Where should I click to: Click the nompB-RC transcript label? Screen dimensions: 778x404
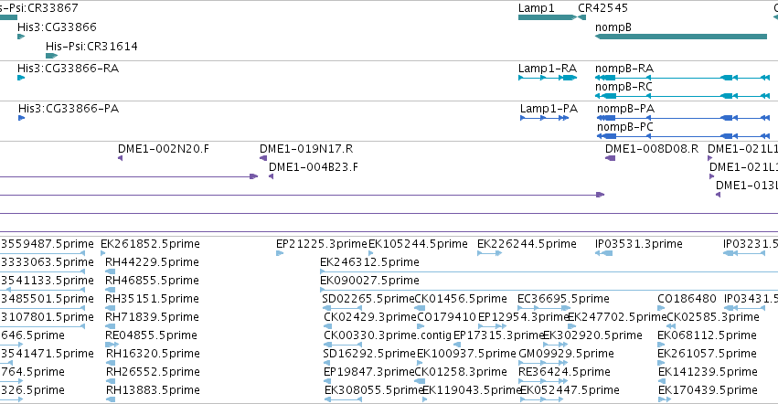tap(623, 86)
